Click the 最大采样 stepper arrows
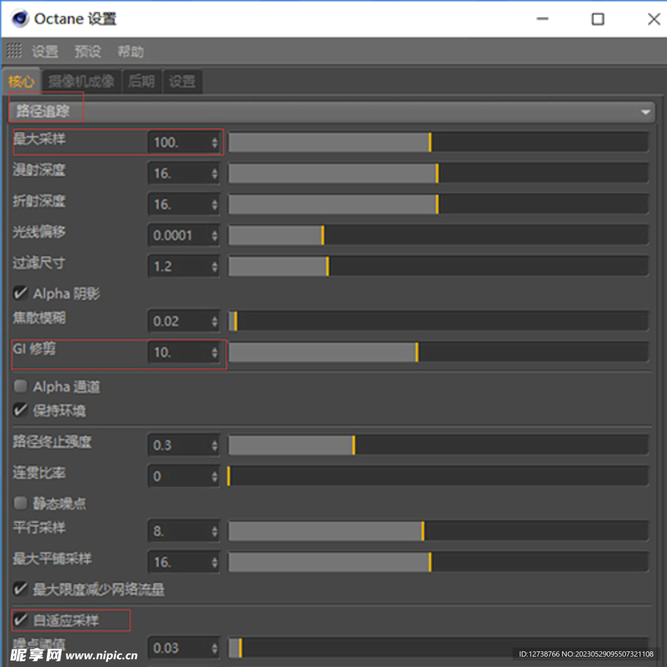667x667 pixels. [215, 142]
